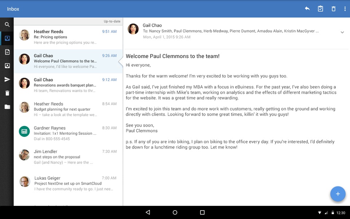Tap the Android Back navigation button
Screen dimensions: 350x219
pos(148,212)
